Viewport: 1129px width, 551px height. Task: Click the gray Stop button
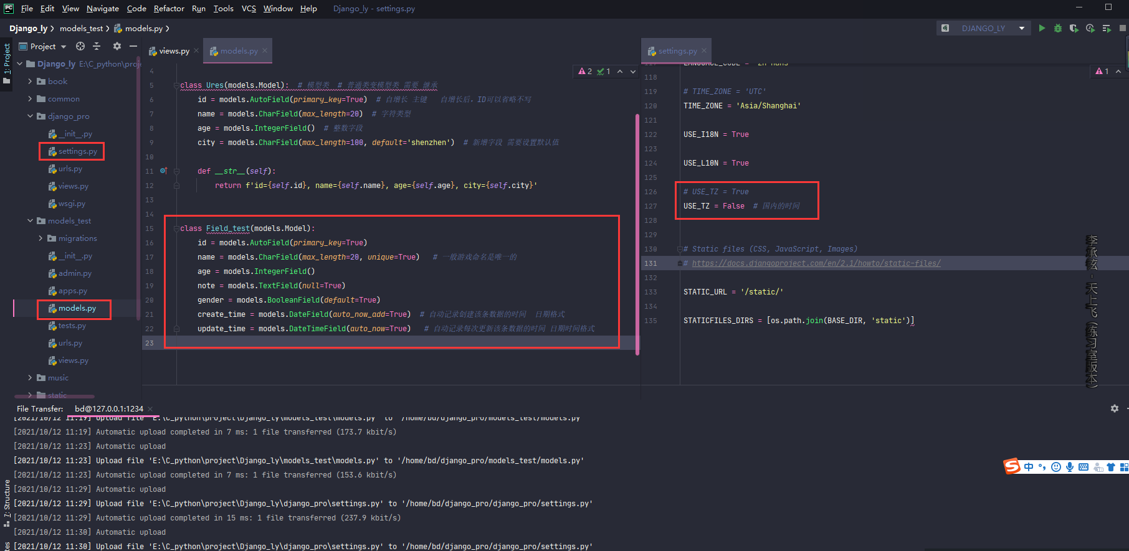[1123, 28]
